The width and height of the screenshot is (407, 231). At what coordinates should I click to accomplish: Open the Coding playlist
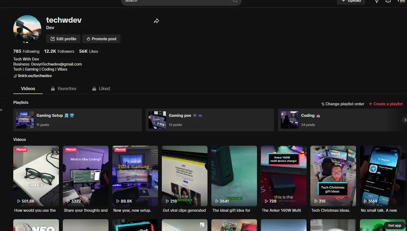tap(341, 120)
